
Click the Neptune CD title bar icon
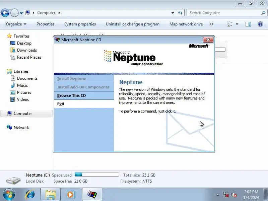57,40
